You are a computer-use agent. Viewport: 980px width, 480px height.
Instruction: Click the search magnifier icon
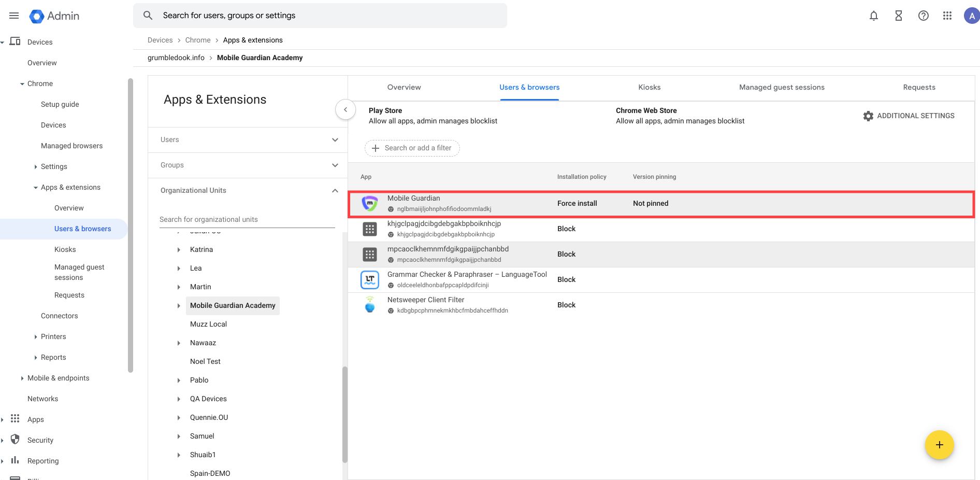click(x=148, y=16)
